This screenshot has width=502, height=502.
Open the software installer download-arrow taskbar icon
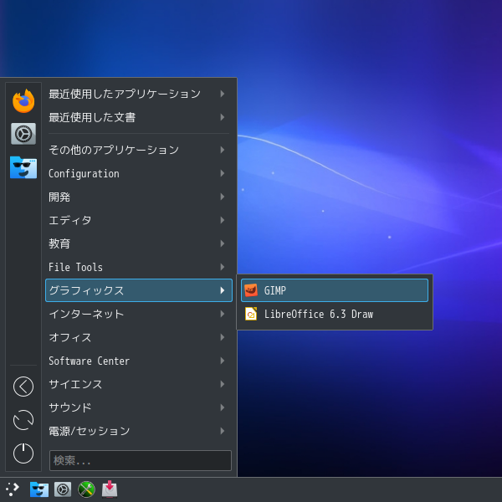[x=110, y=489]
